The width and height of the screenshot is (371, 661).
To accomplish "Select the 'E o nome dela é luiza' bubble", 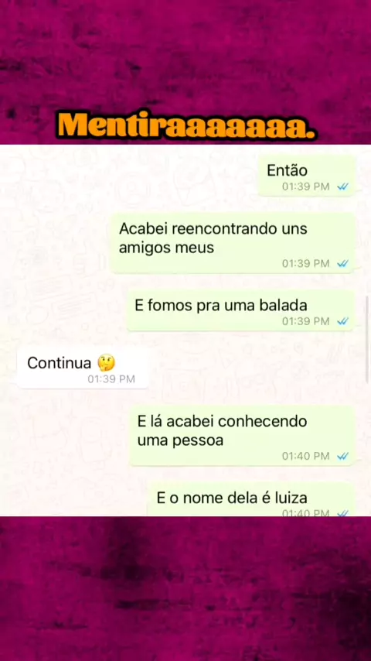I will point(251,499).
